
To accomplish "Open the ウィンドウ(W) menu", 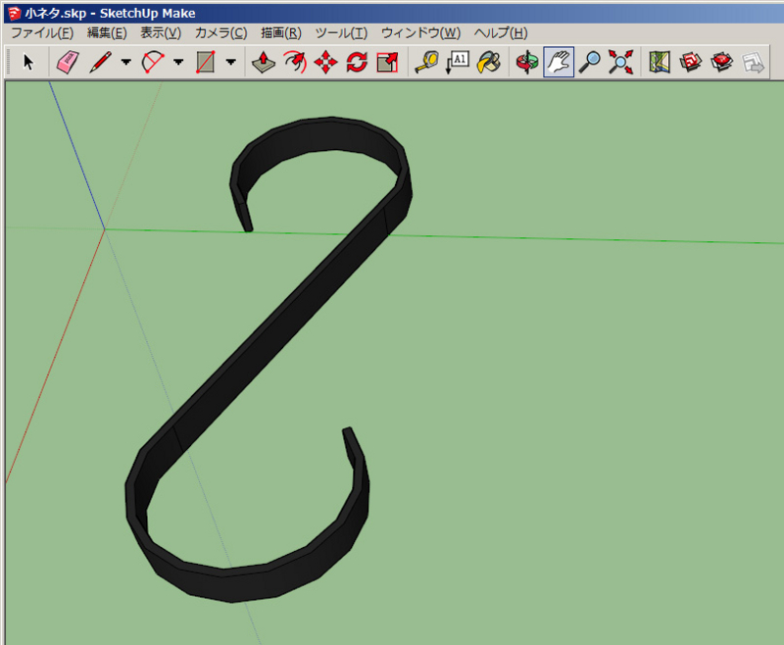I will pos(420,33).
